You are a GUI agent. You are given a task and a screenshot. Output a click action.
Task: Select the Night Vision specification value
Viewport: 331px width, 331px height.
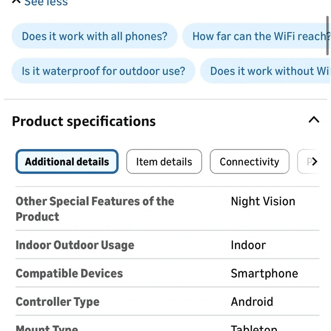263,201
